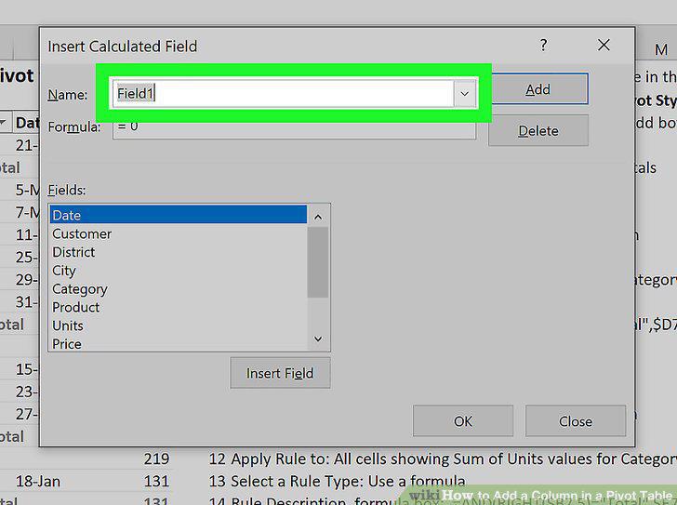Click the Fields list scrollbar thumb
677x505 pixels.
318,262
